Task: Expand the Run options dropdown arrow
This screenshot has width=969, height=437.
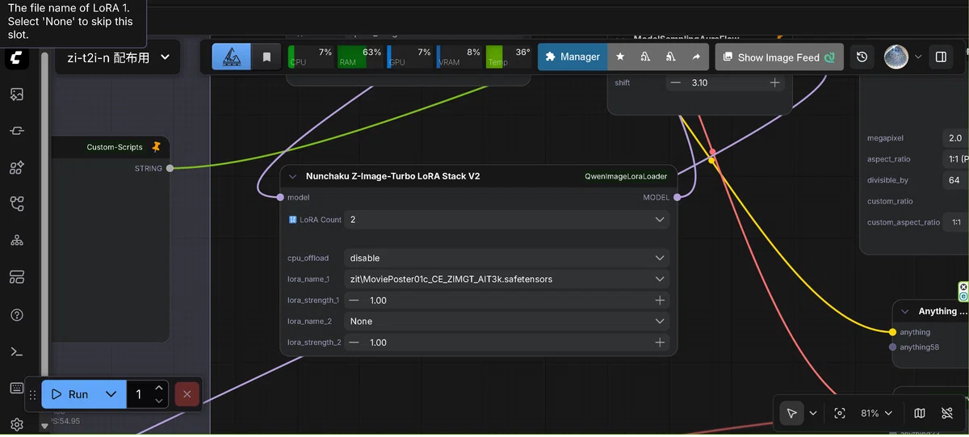Action: pyautogui.click(x=111, y=394)
